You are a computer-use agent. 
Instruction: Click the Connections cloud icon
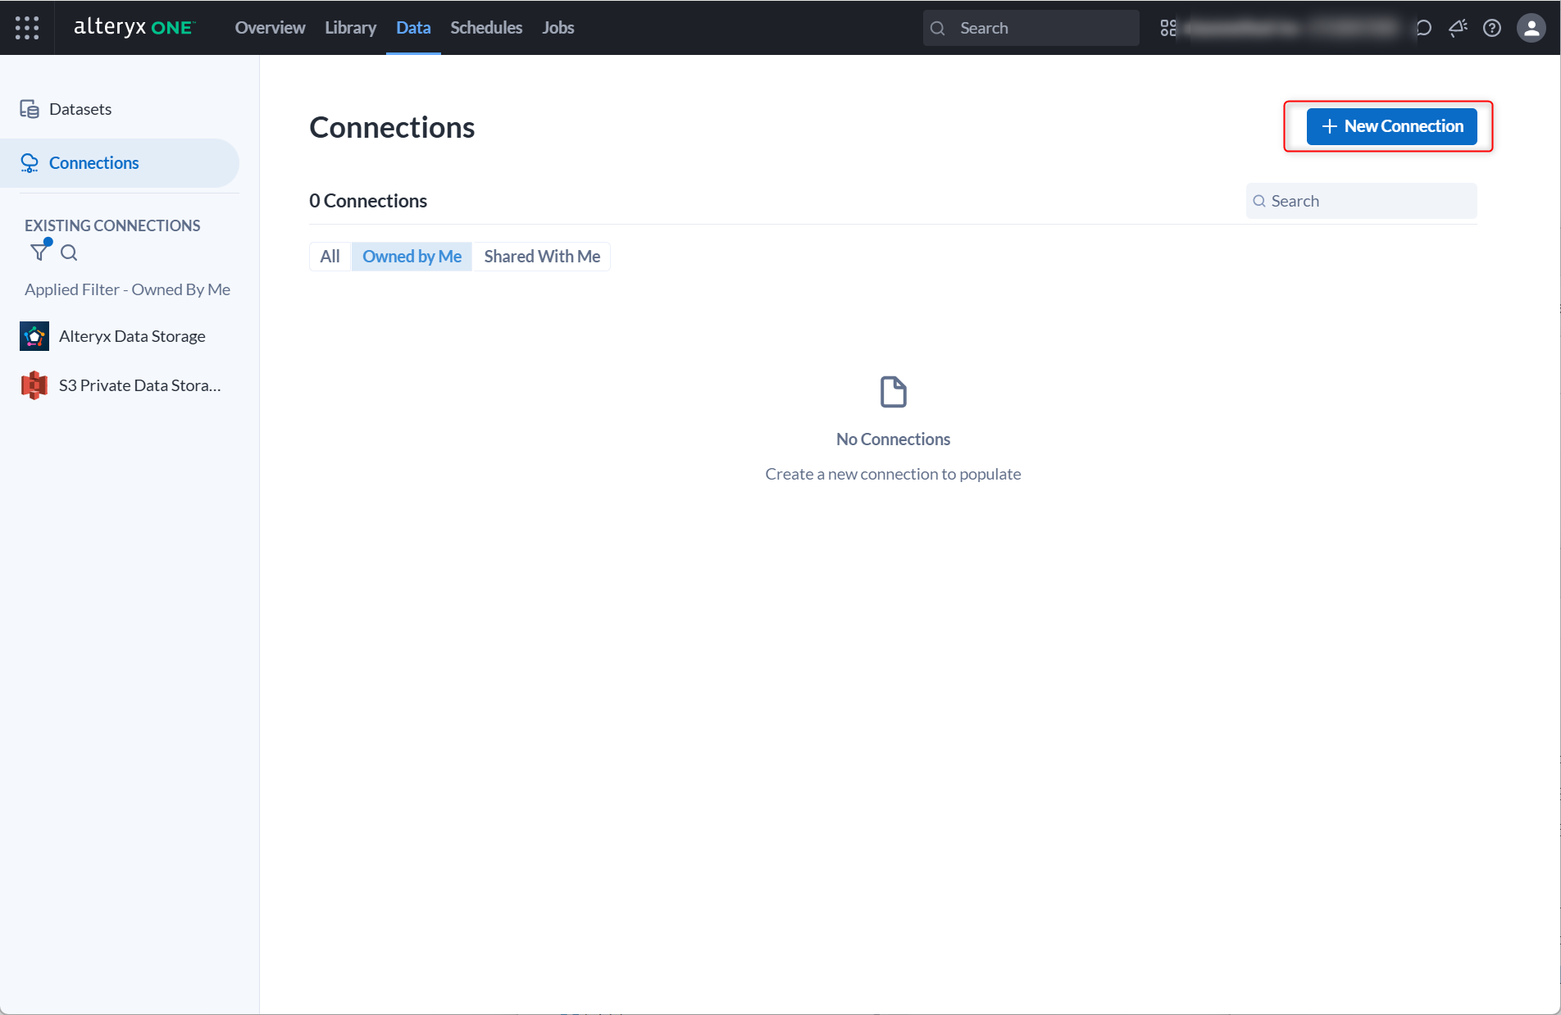[30, 163]
